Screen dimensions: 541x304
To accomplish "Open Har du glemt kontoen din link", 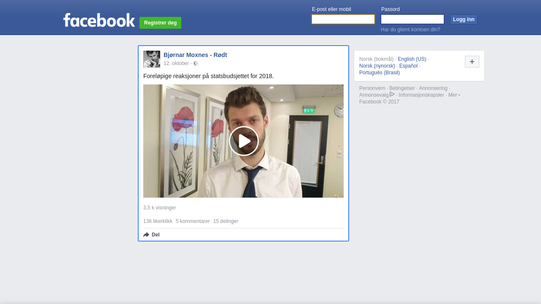I will pyautogui.click(x=410, y=30).
